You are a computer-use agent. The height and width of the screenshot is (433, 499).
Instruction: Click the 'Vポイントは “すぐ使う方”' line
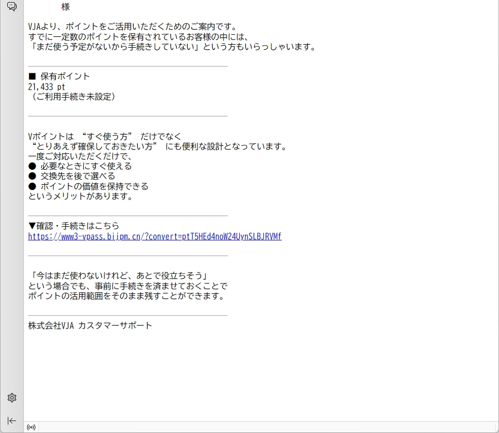tap(104, 137)
